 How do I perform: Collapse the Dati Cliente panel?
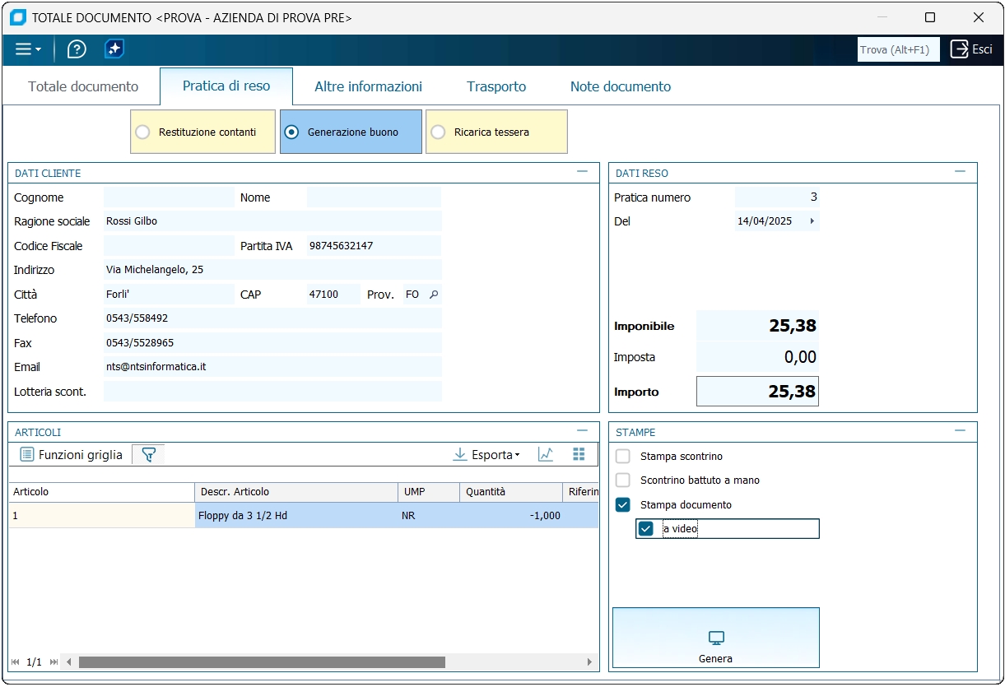(x=583, y=172)
